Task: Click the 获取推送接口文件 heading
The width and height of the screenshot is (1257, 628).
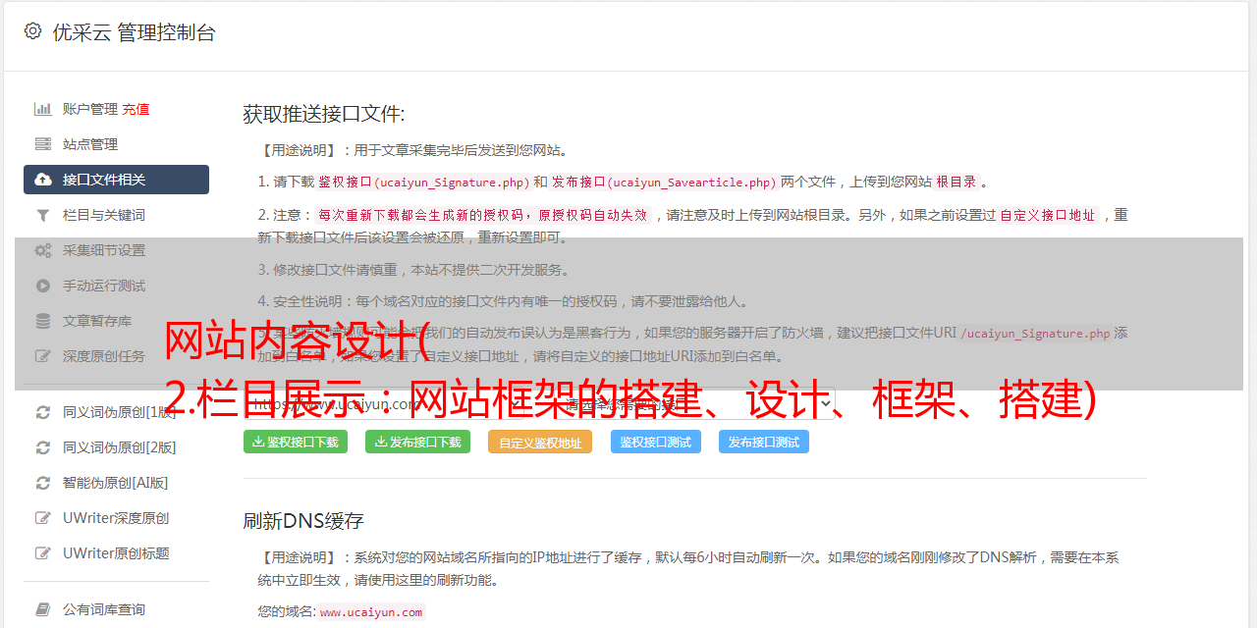Action: point(324,114)
